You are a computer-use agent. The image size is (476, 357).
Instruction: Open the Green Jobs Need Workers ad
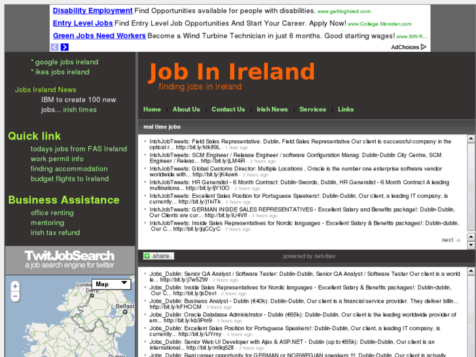point(100,35)
